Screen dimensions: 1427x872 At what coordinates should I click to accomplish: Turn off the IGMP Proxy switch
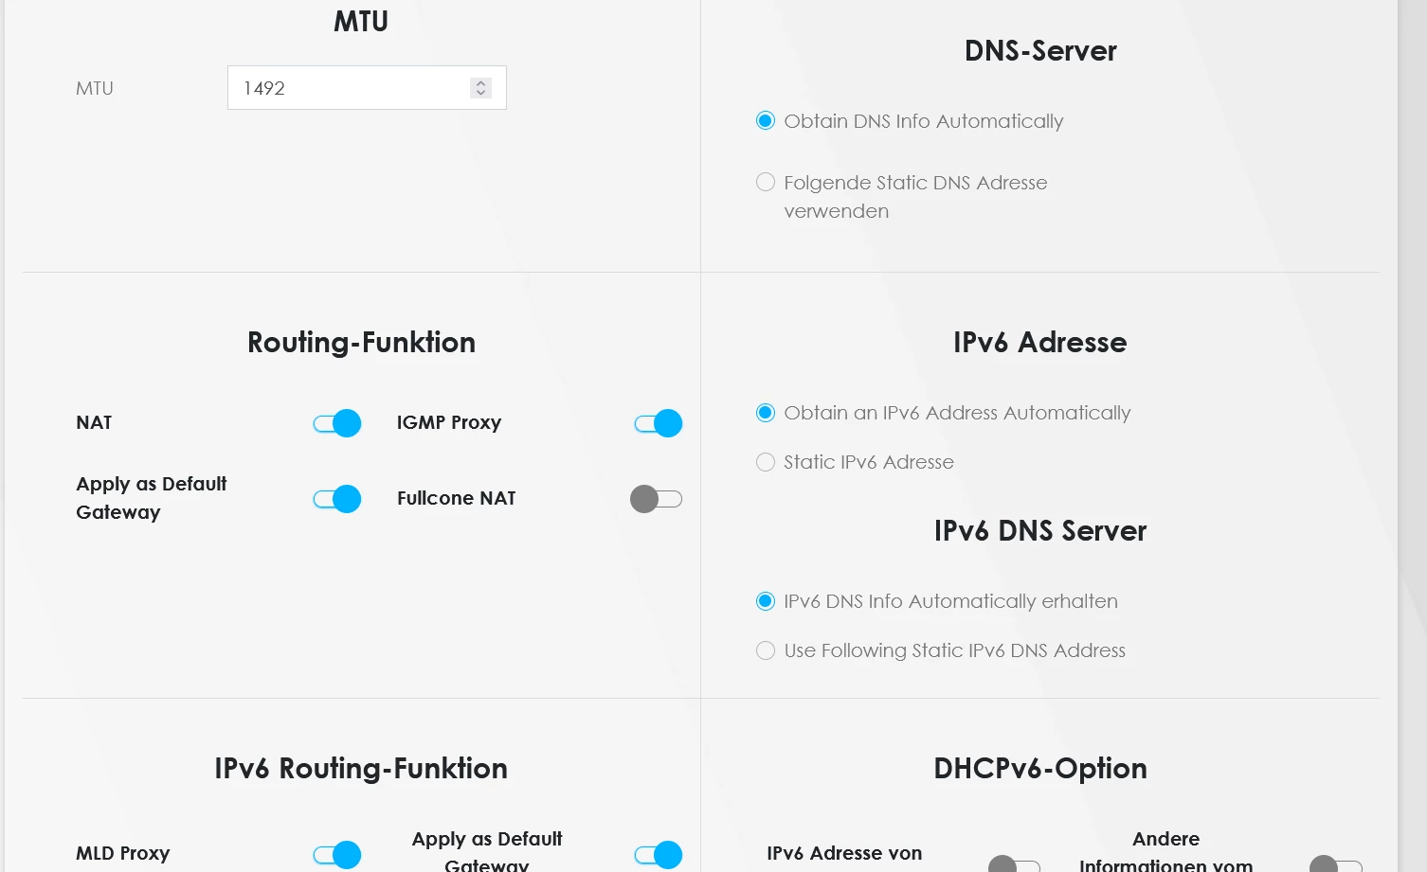(659, 423)
